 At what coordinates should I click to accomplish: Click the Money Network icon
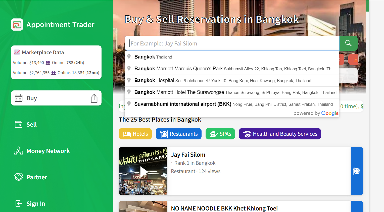pos(19,151)
